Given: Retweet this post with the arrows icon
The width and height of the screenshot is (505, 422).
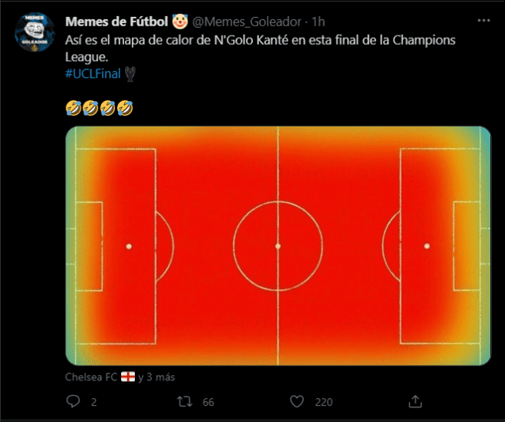Looking at the screenshot, I should [x=185, y=401].
